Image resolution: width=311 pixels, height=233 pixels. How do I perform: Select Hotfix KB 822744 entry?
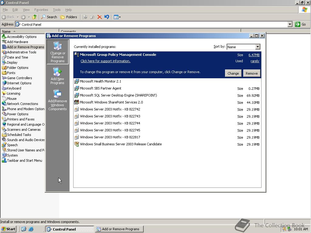tap(167, 123)
